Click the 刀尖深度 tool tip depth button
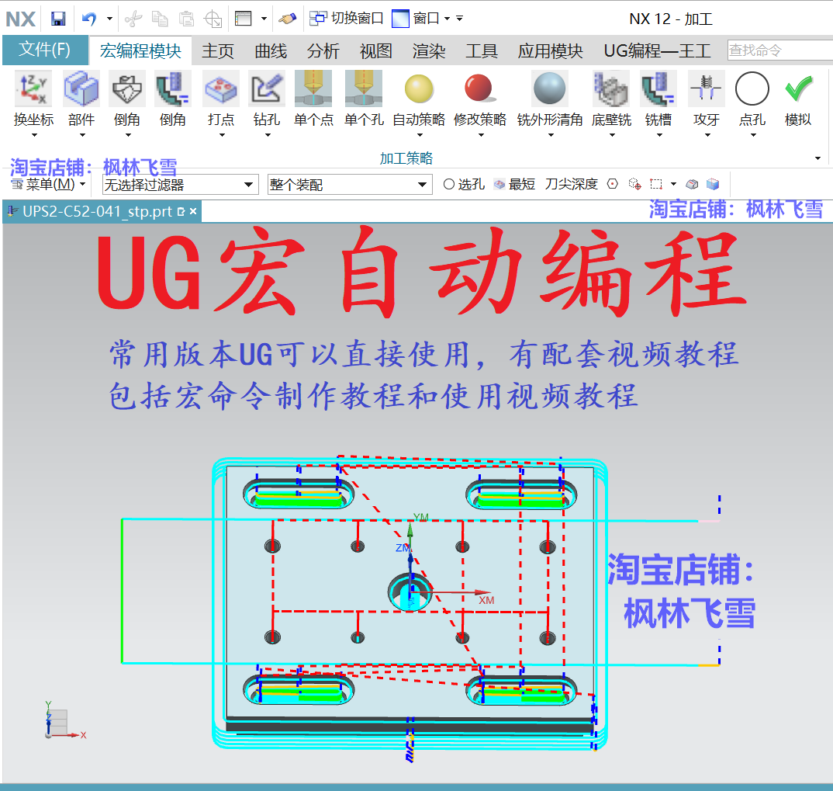Viewport: 833px width, 791px height. pyautogui.click(x=572, y=184)
